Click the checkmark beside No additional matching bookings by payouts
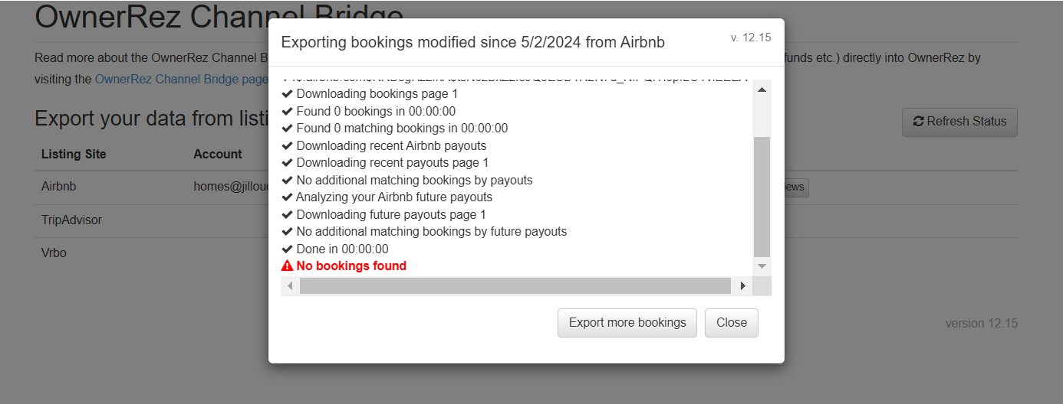This screenshot has height=404, width=1063. (x=288, y=181)
